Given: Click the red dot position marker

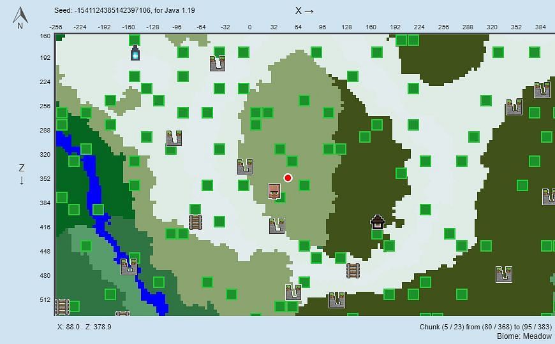Looking at the screenshot, I should coord(288,178).
